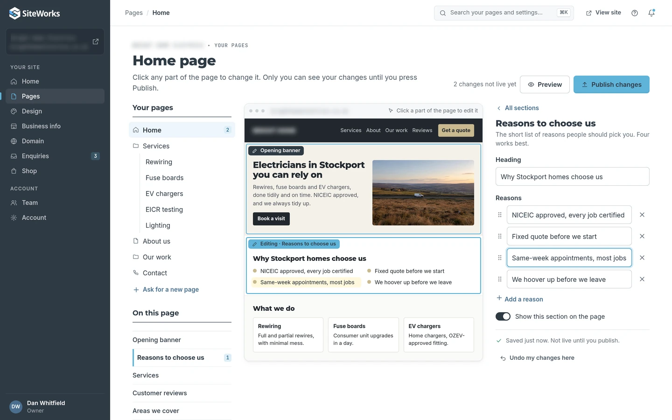Select Home in Your pages list
672x420 pixels.
(182, 130)
